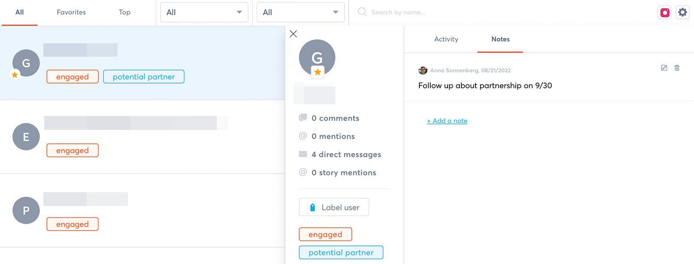
Task: Click the direct messages envelope icon
Action: tap(303, 154)
